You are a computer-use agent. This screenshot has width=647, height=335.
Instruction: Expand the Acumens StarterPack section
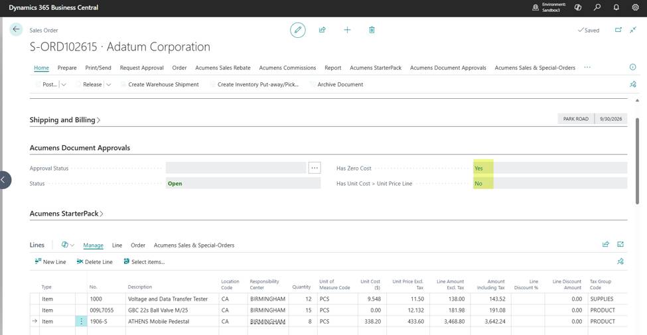[x=66, y=214]
